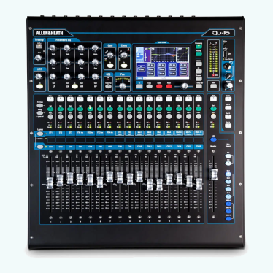Click the channel 1 fader cap
273x273 pixels.
pos(50,183)
